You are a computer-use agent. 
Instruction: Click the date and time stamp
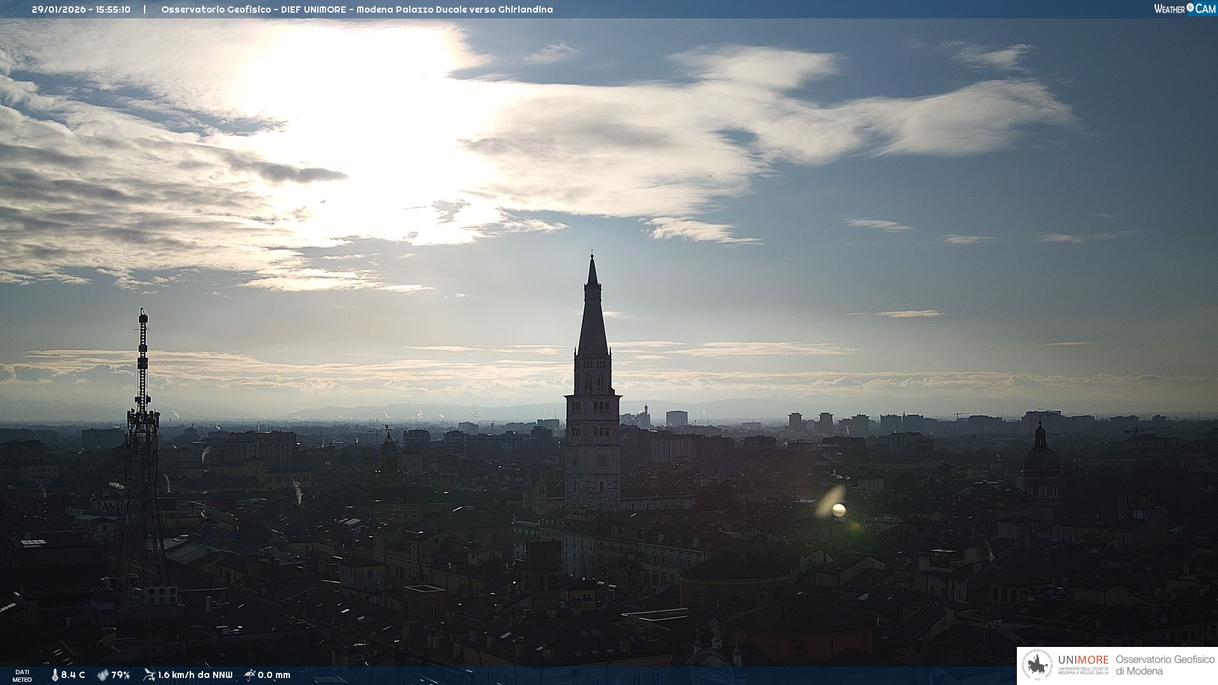click(x=81, y=10)
